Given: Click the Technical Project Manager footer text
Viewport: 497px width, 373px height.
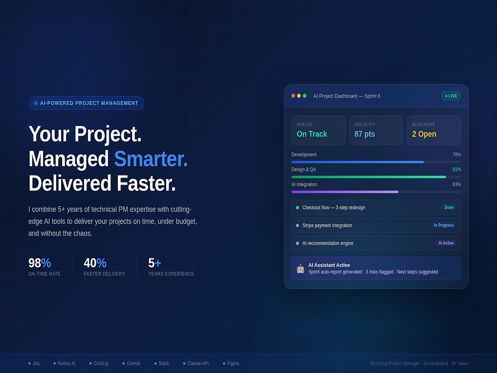Looking at the screenshot, I should 418,364.
